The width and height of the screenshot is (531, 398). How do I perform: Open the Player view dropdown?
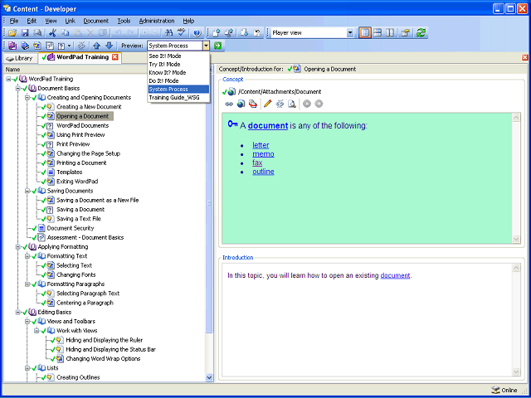click(x=350, y=33)
